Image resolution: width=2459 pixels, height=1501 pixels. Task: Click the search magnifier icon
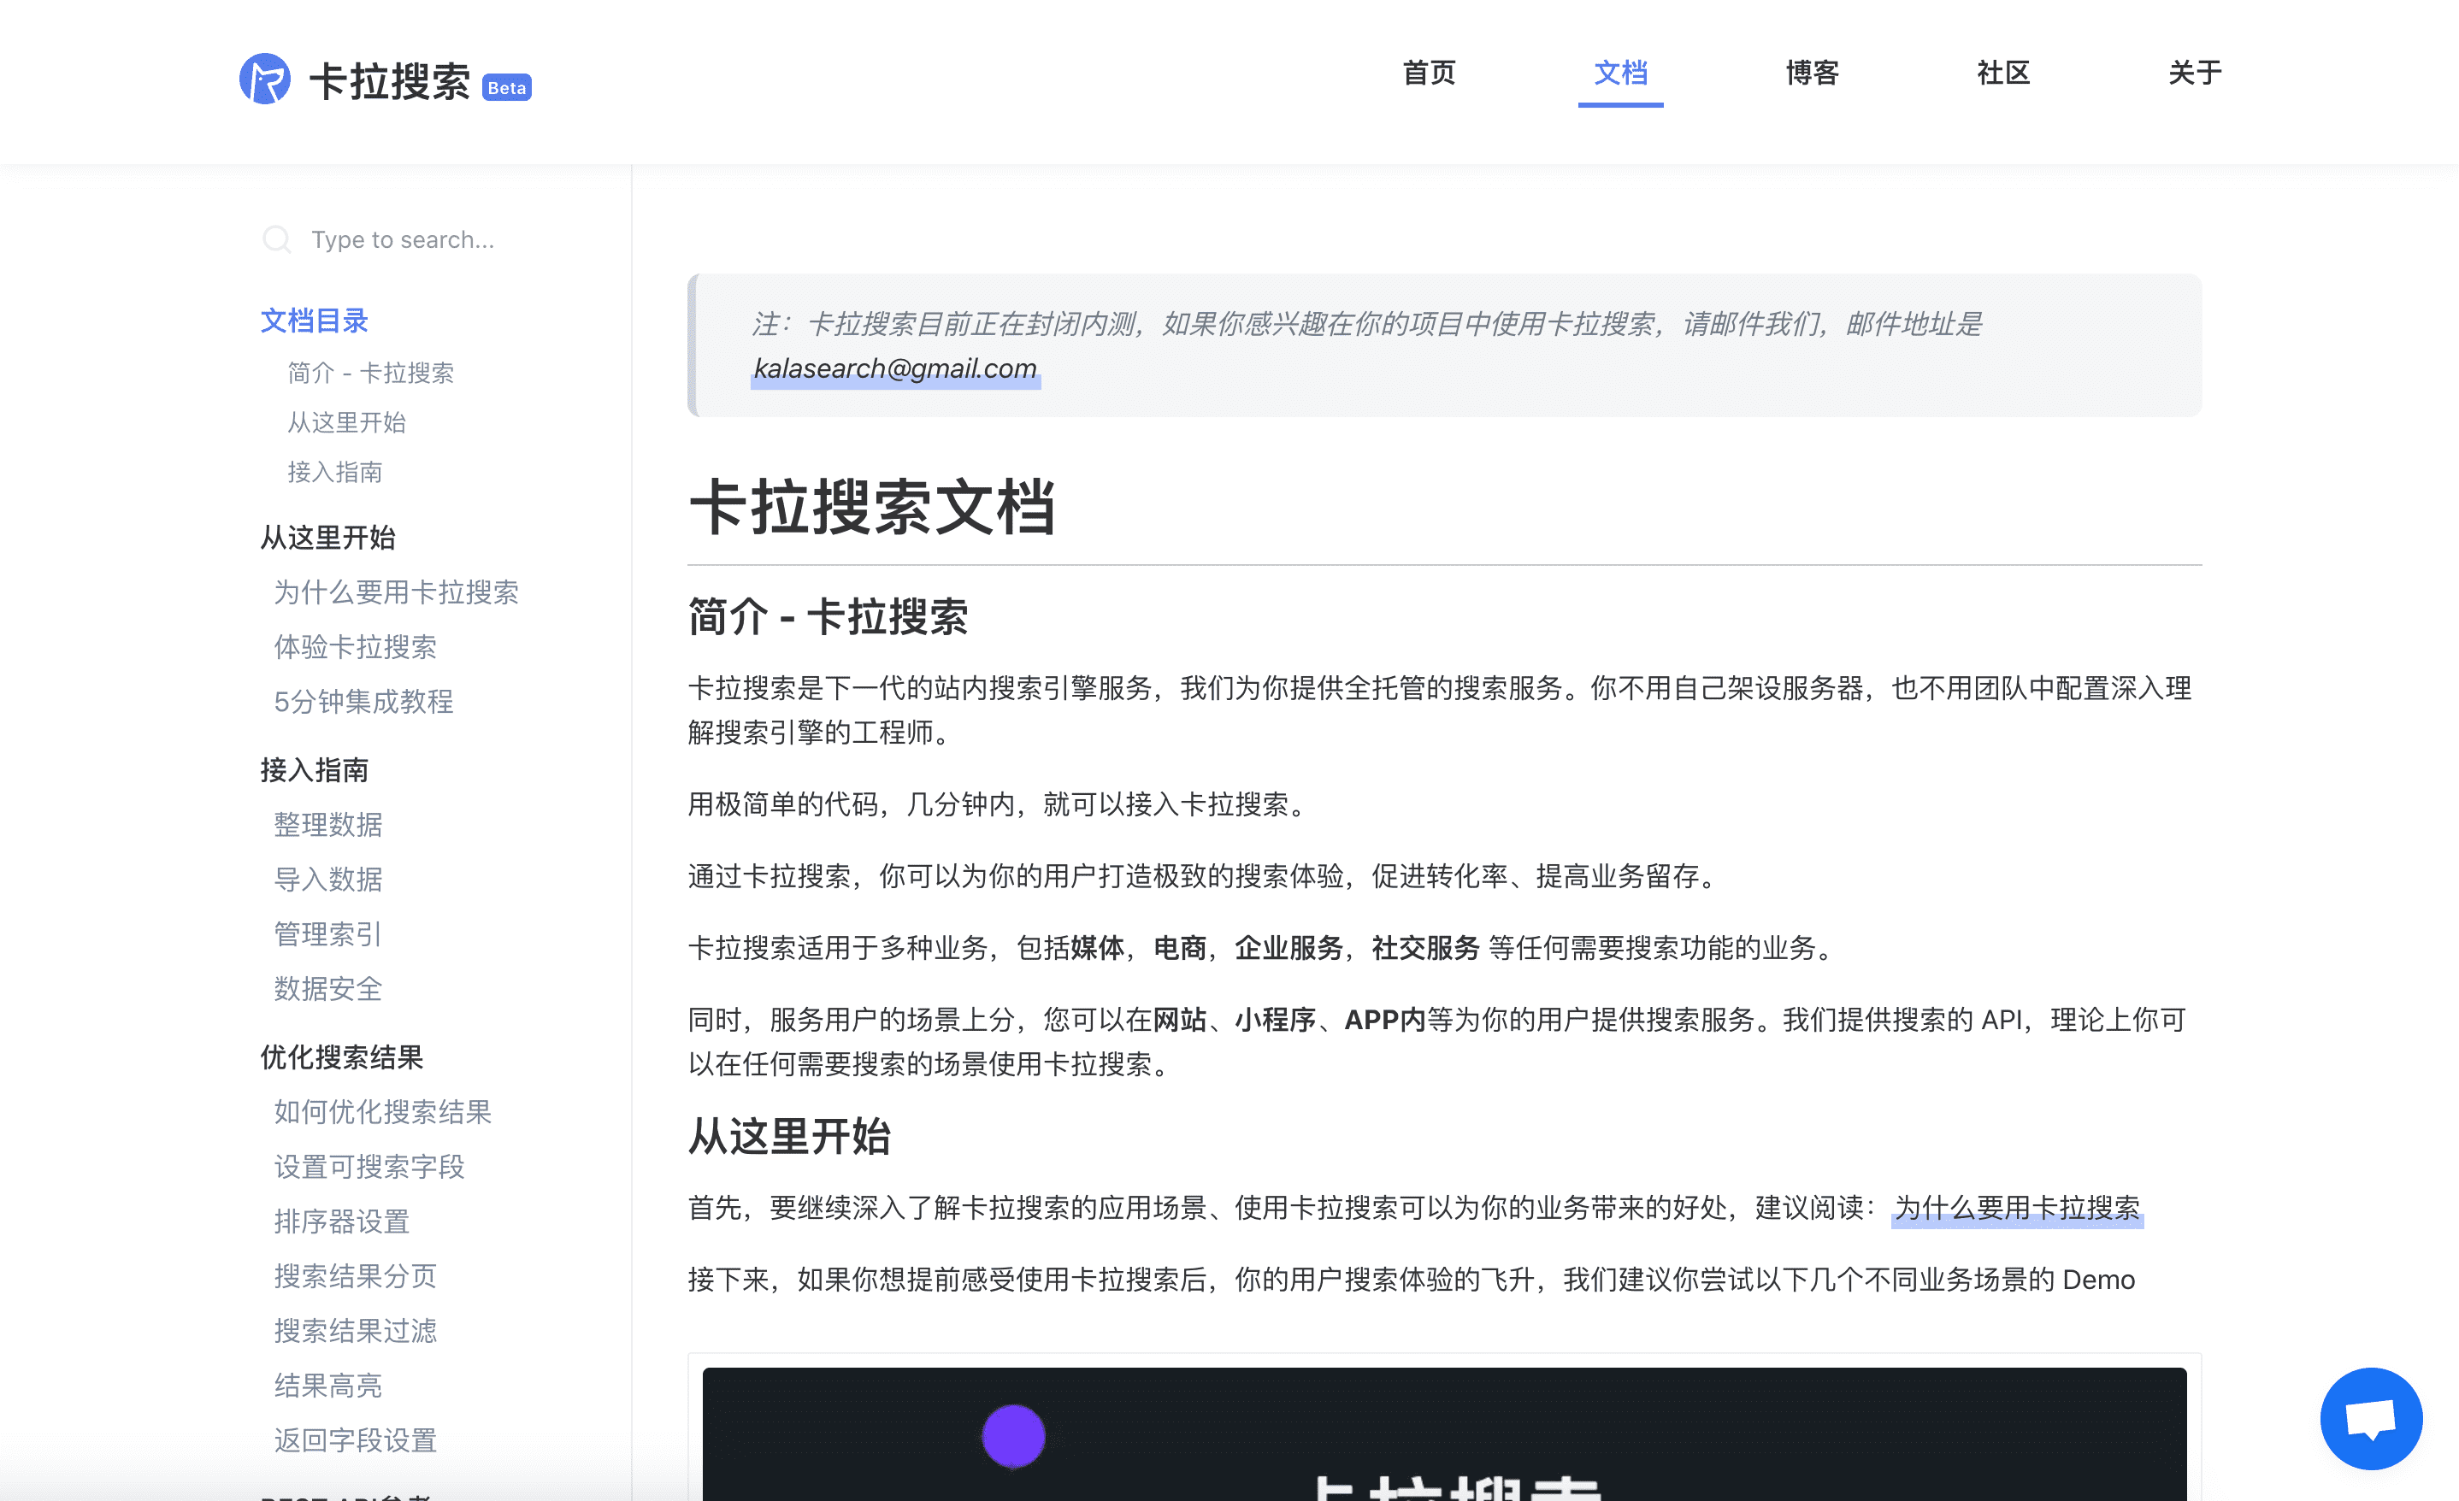click(x=276, y=239)
